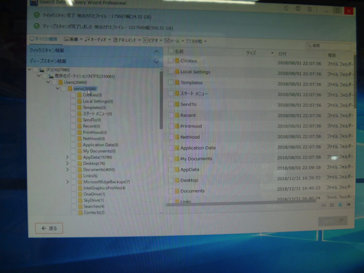Open the Document (ドキュメント) filter icon
This screenshot has width=364, height=273.
pyautogui.click(x=115, y=40)
